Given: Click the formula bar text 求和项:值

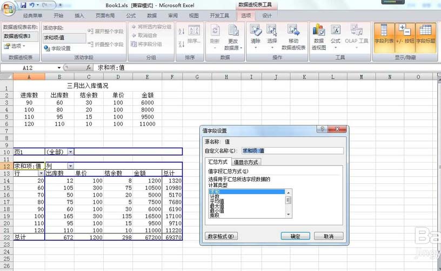Looking at the screenshot, I should [x=111, y=67].
